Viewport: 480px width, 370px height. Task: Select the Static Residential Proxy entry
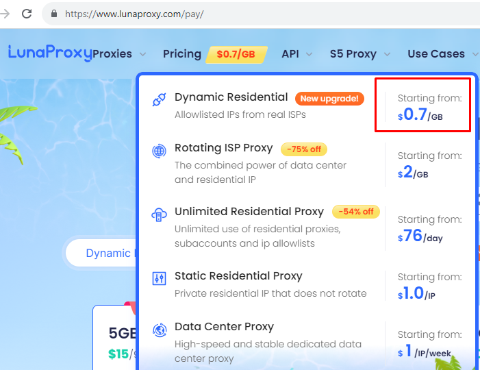pos(238,276)
